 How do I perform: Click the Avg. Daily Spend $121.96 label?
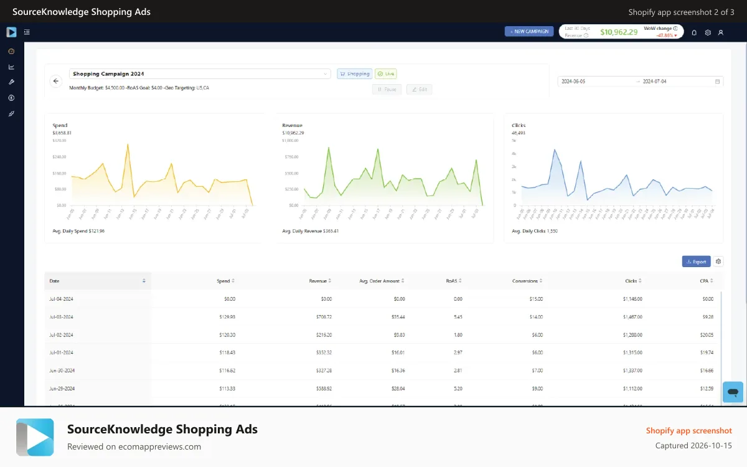tap(78, 231)
